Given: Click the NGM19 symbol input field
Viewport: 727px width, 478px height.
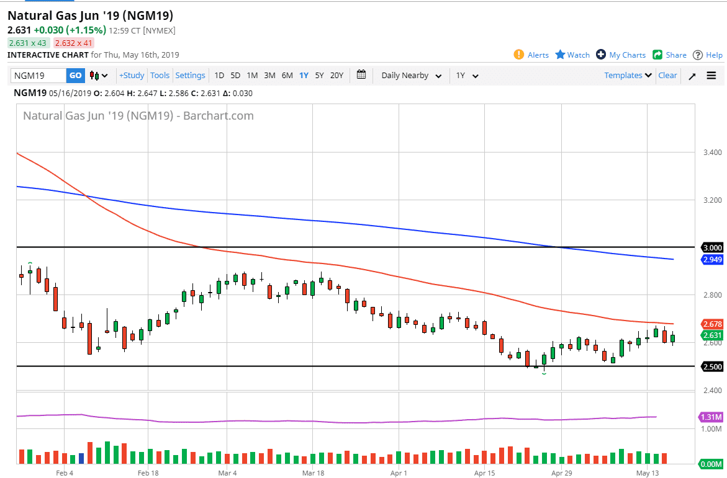Looking at the screenshot, I should [38, 76].
